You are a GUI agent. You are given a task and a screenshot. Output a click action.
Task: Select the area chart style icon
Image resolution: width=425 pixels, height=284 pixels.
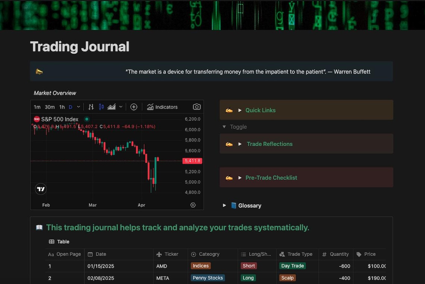111,107
